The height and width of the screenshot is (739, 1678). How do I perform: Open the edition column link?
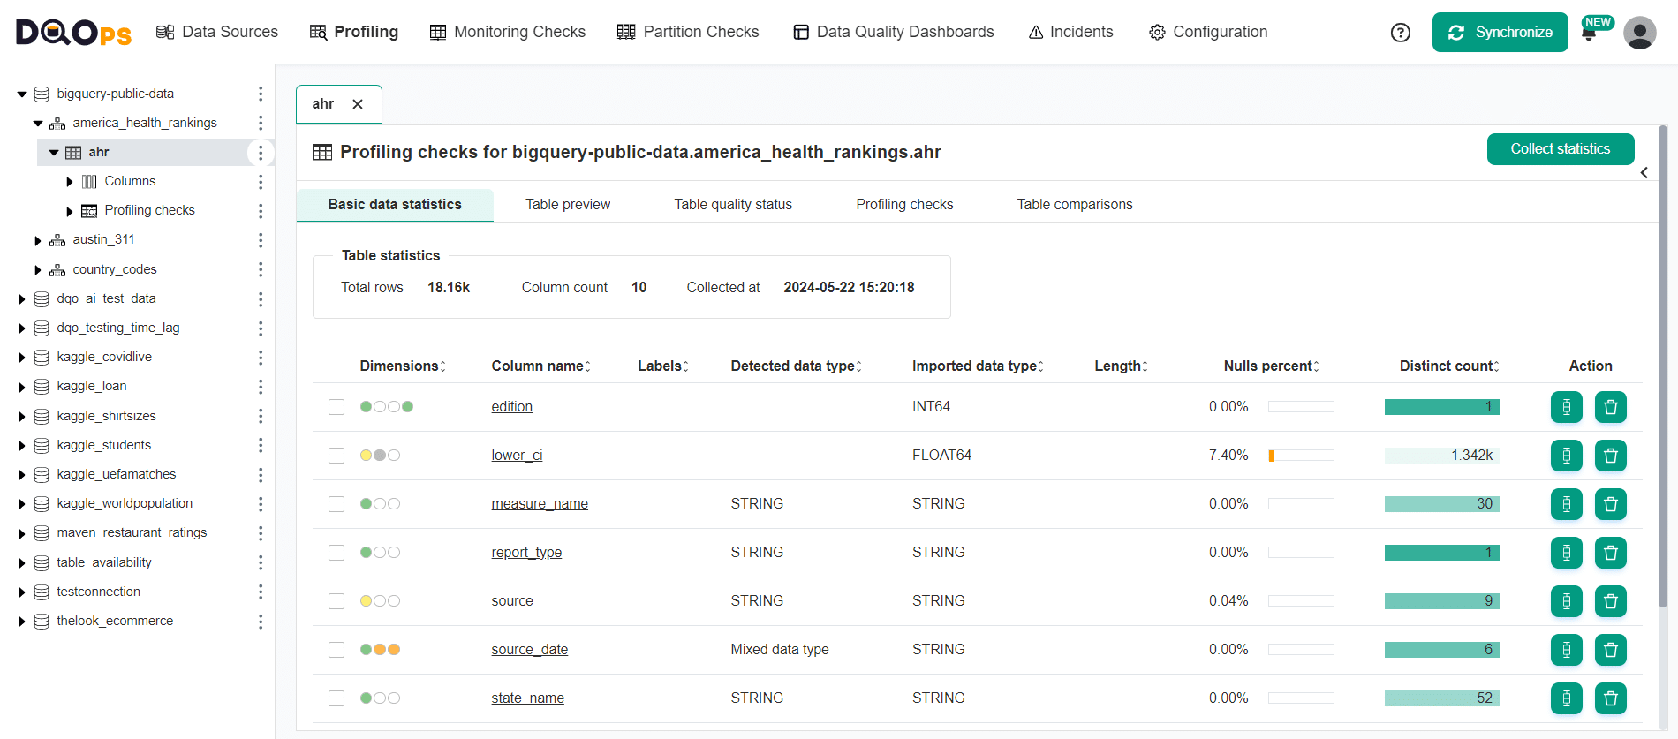pos(512,407)
